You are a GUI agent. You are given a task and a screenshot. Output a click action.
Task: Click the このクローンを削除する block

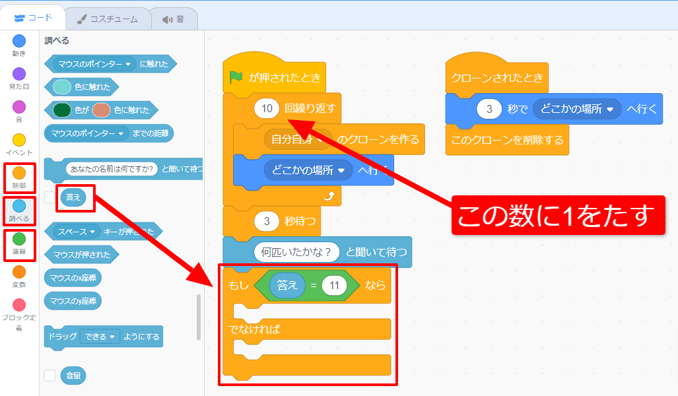click(507, 140)
